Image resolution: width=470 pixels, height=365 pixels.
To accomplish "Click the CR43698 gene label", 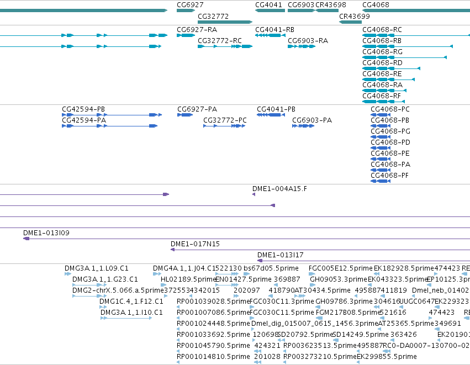I will [x=331, y=5].
